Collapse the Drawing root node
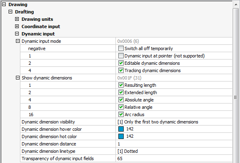This screenshot has height=163, width=240. [4, 4]
